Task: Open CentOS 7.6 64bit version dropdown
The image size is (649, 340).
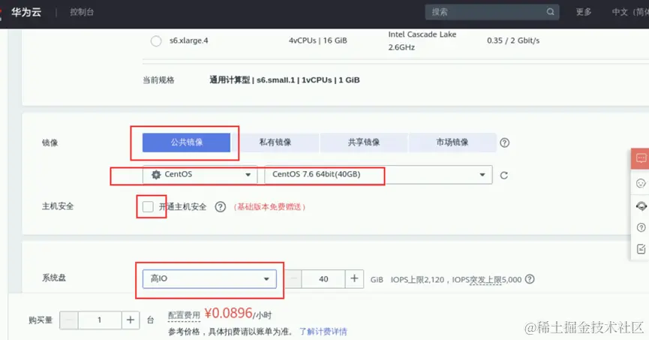Action: pyautogui.click(x=378, y=174)
